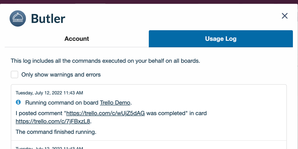Click the first log entry timestamp
Image resolution: width=298 pixels, height=149 pixels.
[49, 93]
